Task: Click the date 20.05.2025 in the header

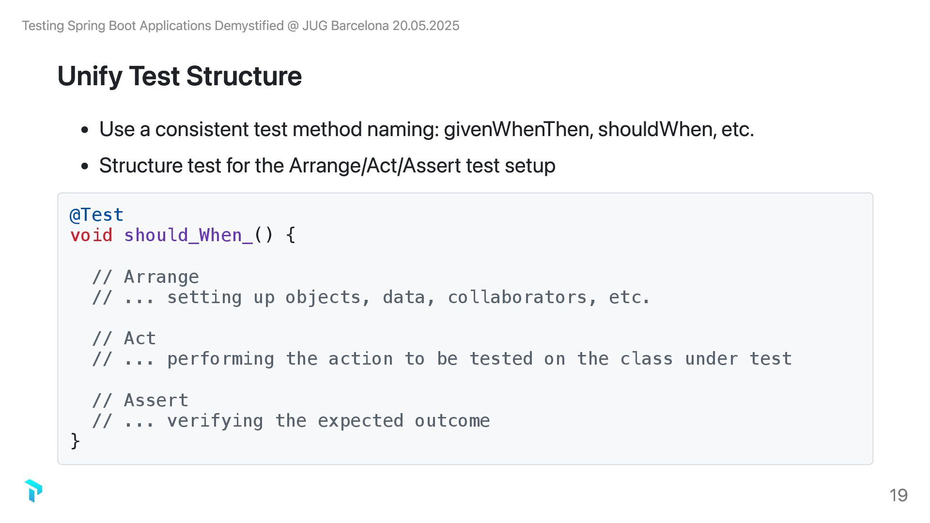Action: (x=426, y=26)
